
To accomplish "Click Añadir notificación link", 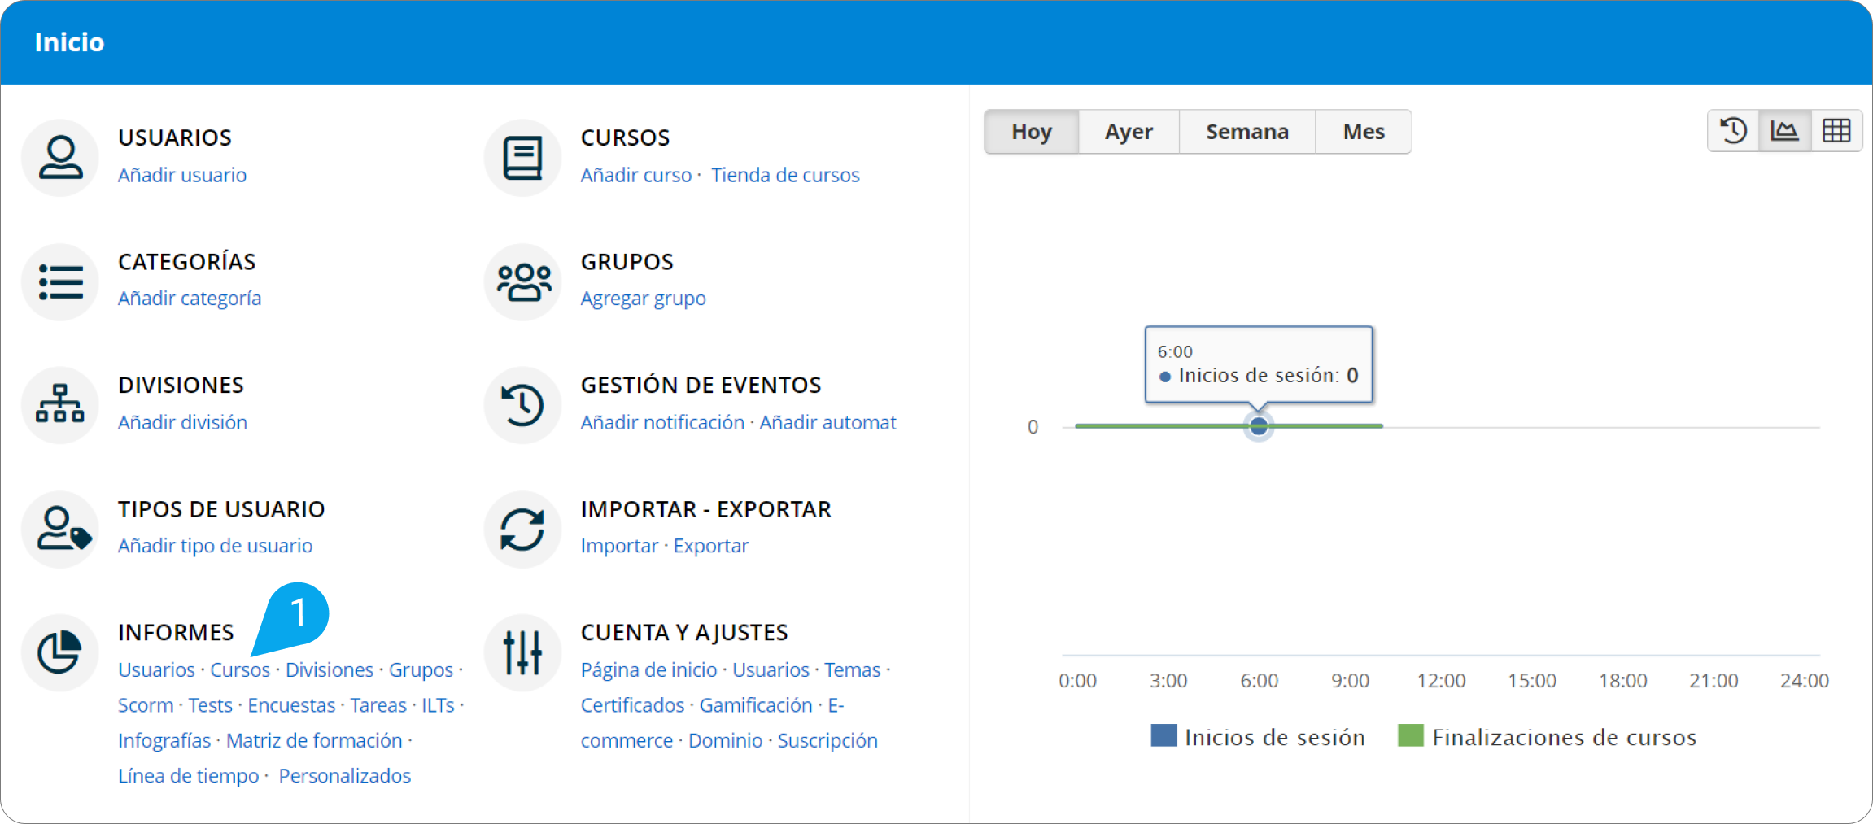I will (663, 422).
